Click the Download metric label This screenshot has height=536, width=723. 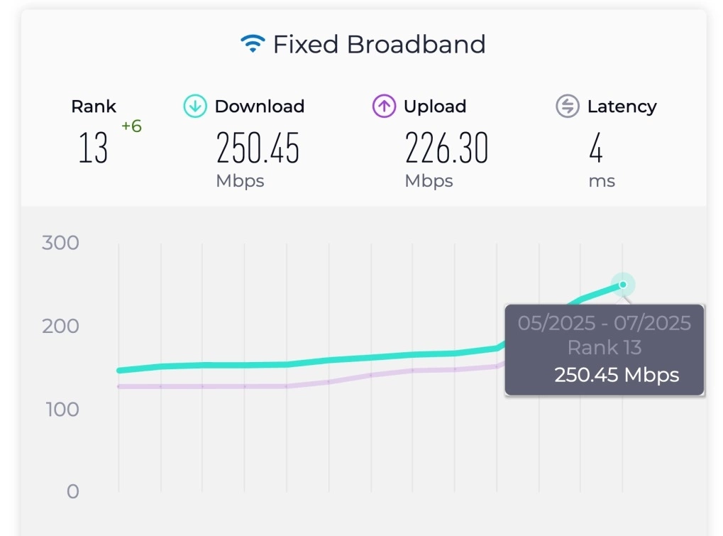click(259, 106)
